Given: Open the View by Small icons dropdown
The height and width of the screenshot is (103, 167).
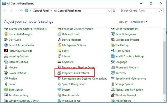Looking at the screenshot, I should (x=139, y=22).
